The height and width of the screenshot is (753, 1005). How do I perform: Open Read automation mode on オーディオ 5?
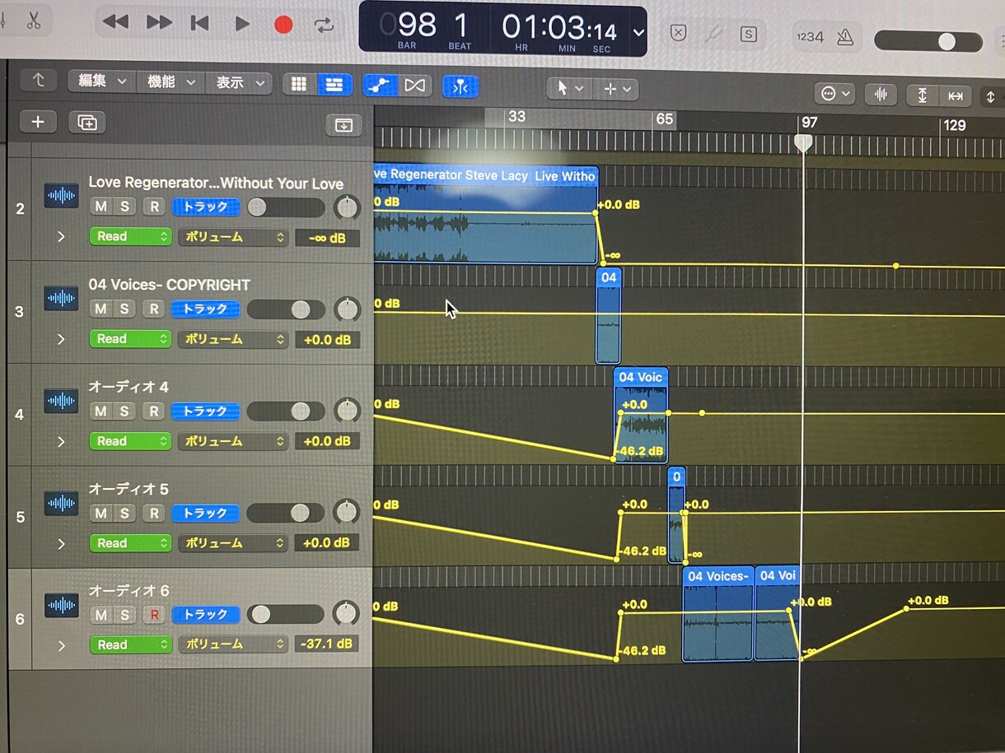130,543
